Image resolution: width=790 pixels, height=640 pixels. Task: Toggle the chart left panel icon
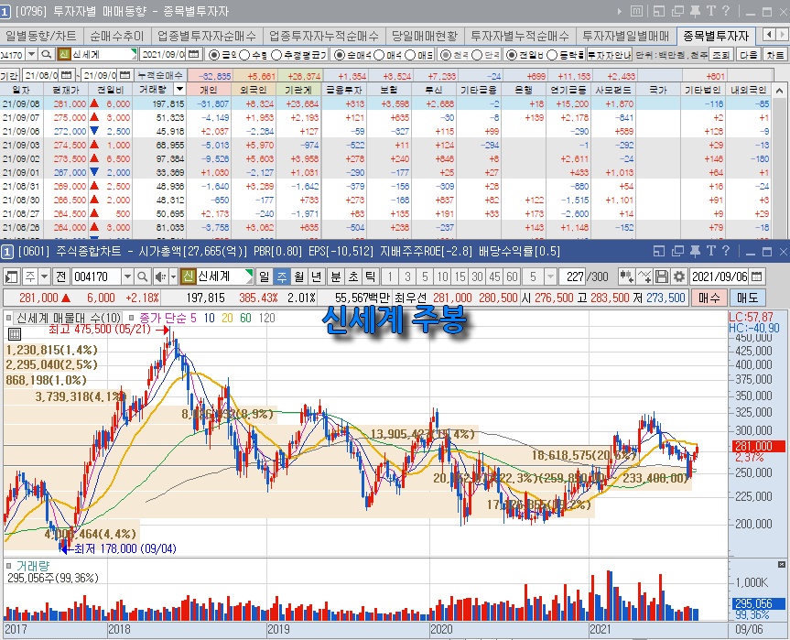click(11, 277)
